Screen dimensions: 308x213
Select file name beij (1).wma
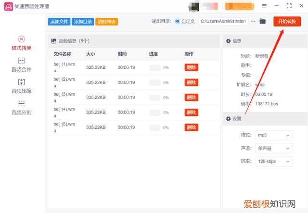click(64, 67)
